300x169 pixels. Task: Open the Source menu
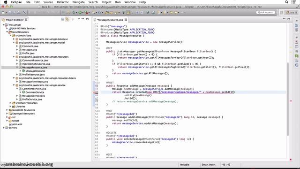point(48,2)
